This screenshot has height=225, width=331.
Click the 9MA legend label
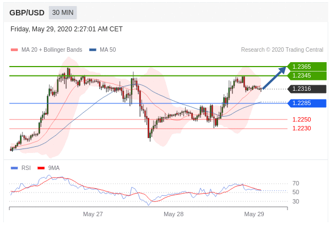point(54,168)
